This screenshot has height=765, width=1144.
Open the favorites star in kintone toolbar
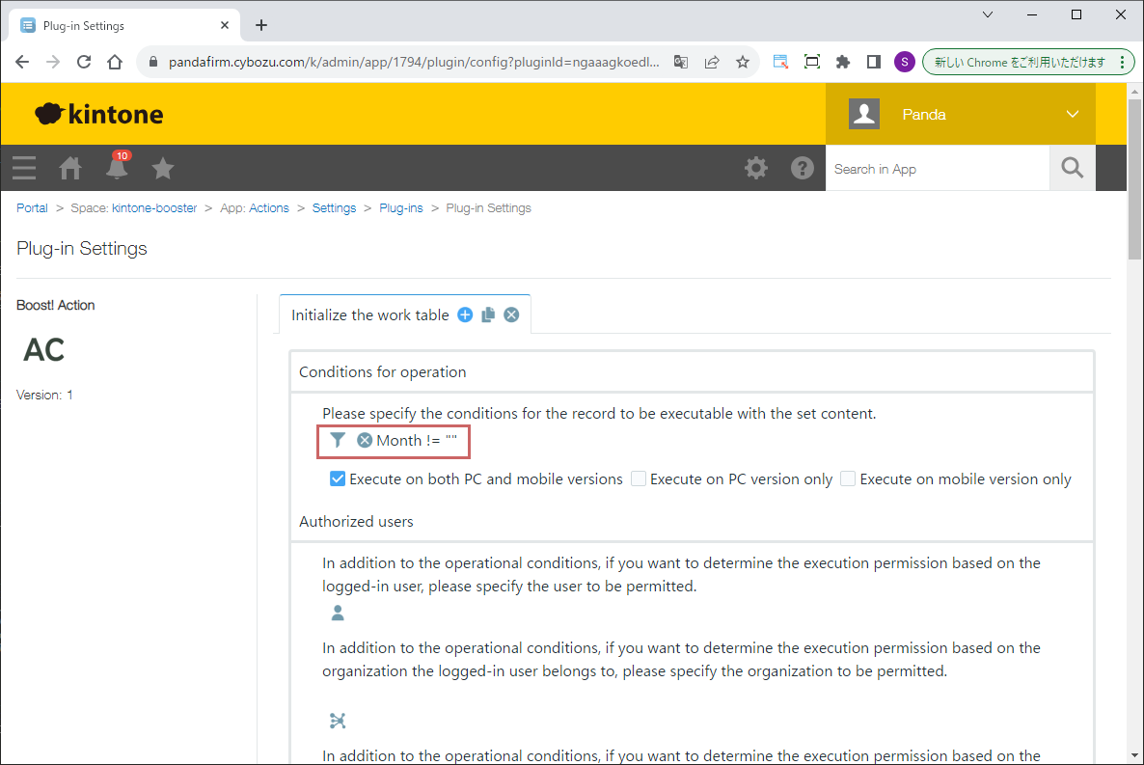(163, 169)
